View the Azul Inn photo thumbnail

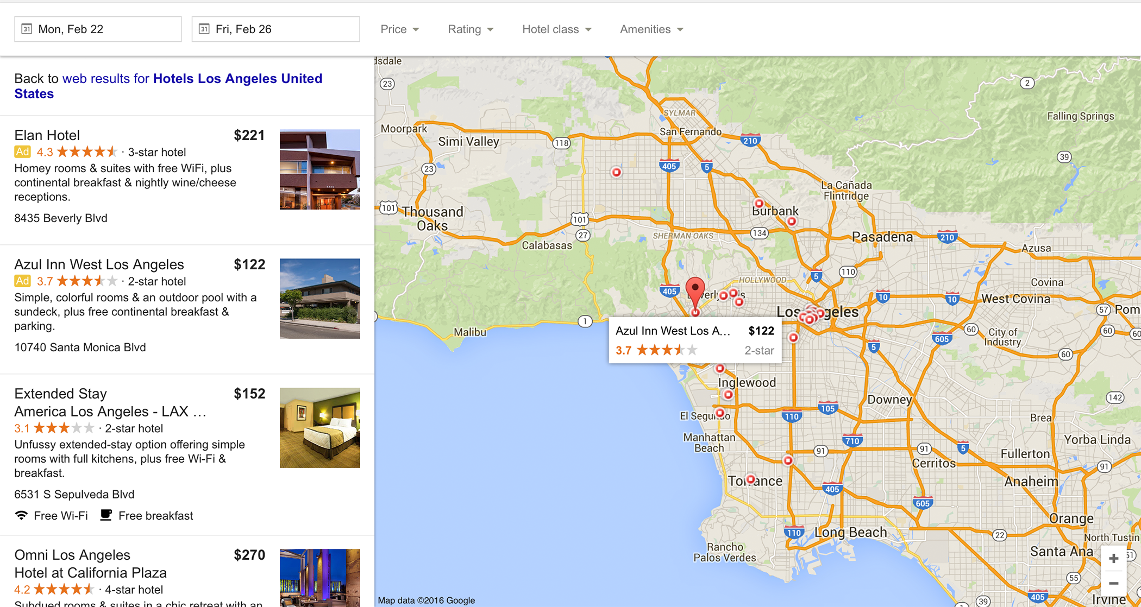click(319, 299)
